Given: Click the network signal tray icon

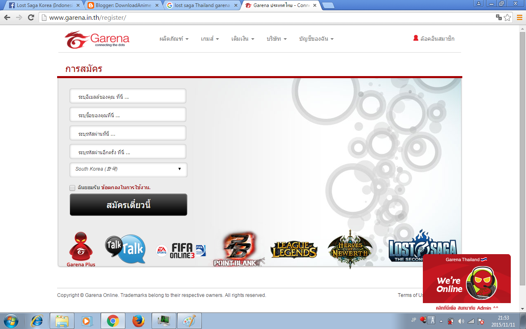Looking at the screenshot, I should [471, 321].
